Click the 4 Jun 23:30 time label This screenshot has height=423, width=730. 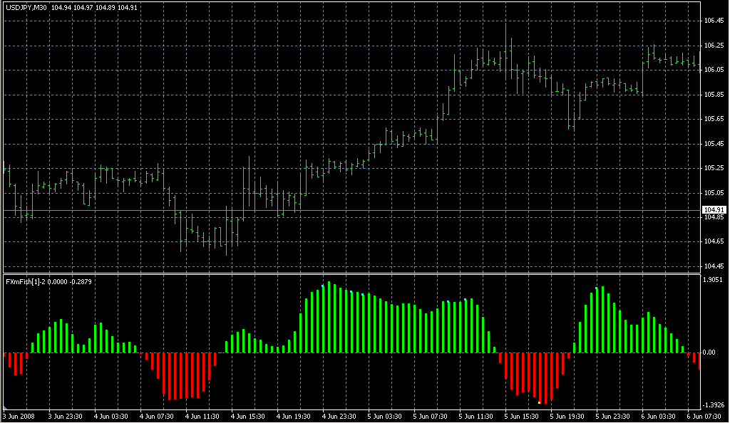[338, 416]
